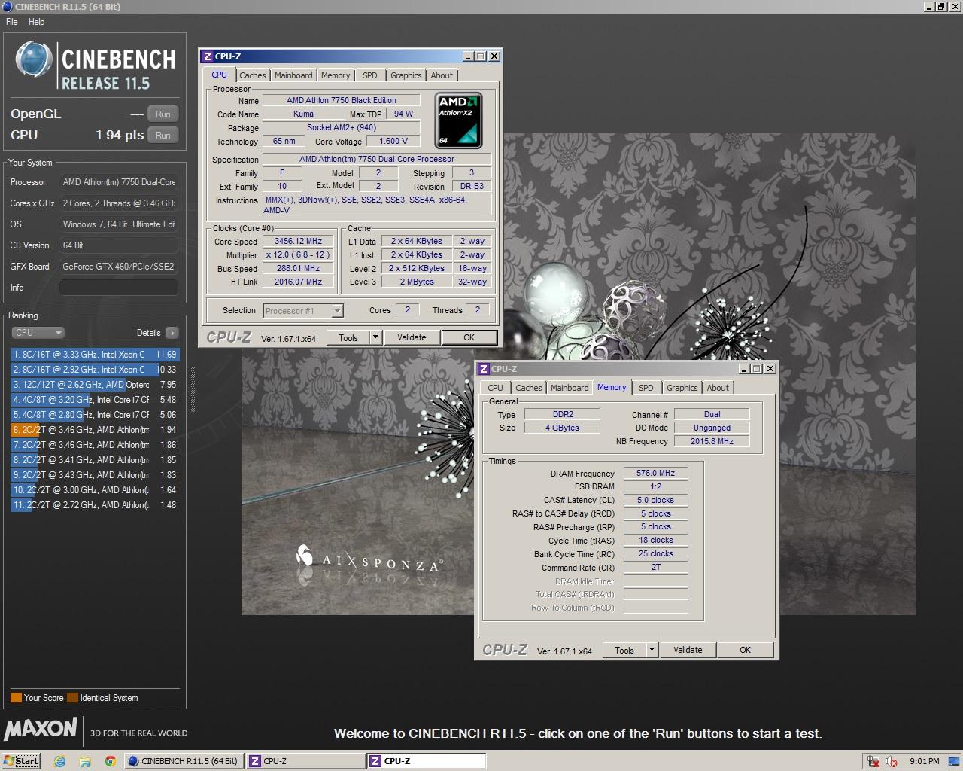963x771 pixels.
Task: Click the Ranking Details arrow icon
Action: pyautogui.click(x=172, y=333)
